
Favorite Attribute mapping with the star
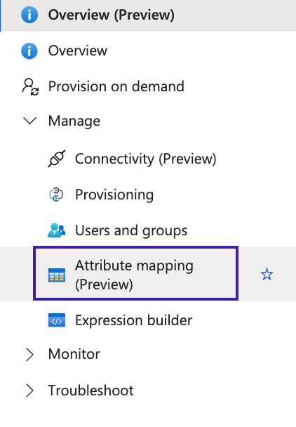pos(267,274)
